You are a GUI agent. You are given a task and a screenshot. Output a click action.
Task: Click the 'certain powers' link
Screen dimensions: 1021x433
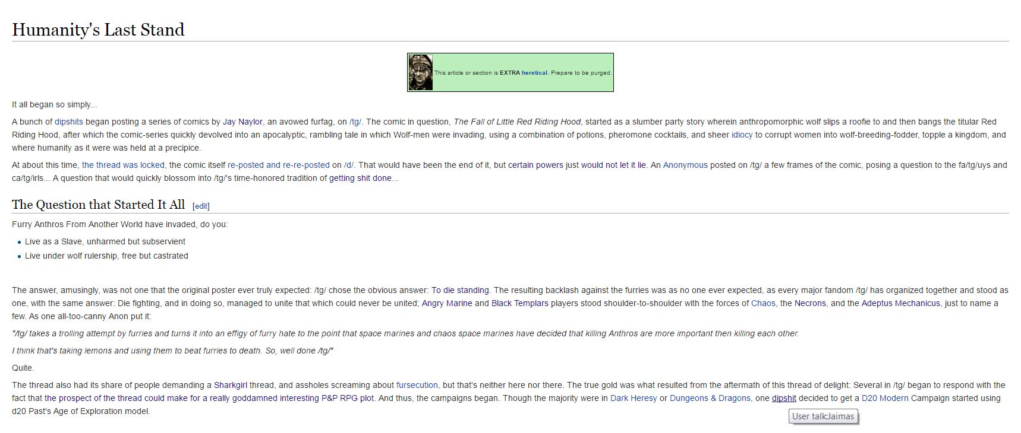point(535,165)
